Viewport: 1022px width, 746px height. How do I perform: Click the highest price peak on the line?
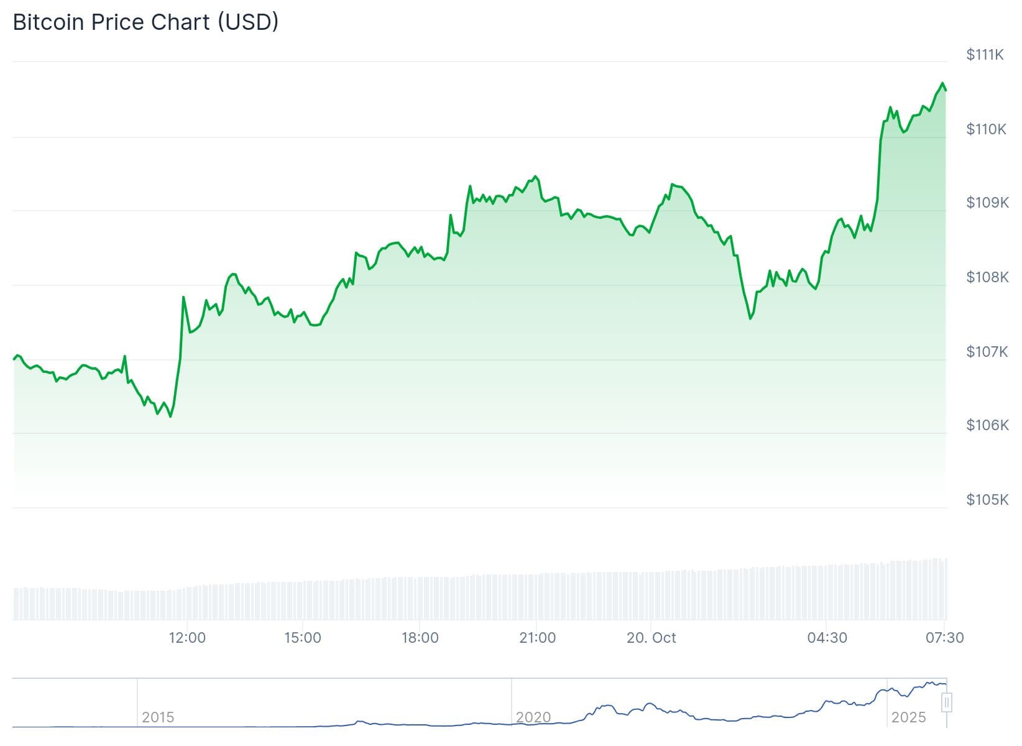[x=942, y=83]
